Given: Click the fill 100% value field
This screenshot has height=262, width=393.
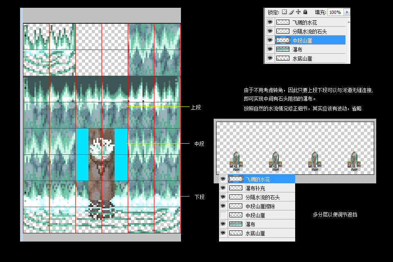Looking at the screenshot, I should click(335, 12).
